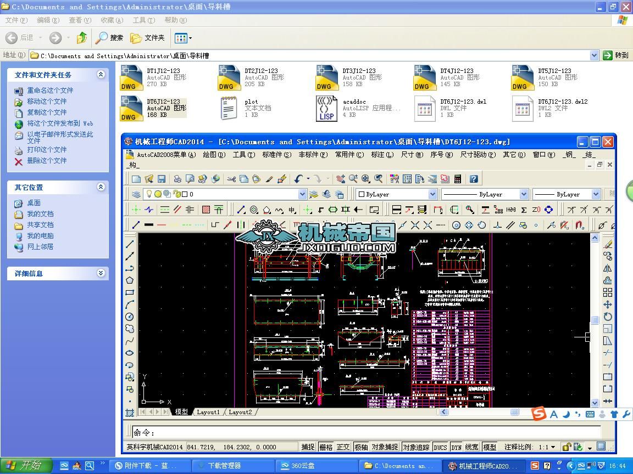Open the Explorer views button dropdown
The image size is (633, 474).
190,38
